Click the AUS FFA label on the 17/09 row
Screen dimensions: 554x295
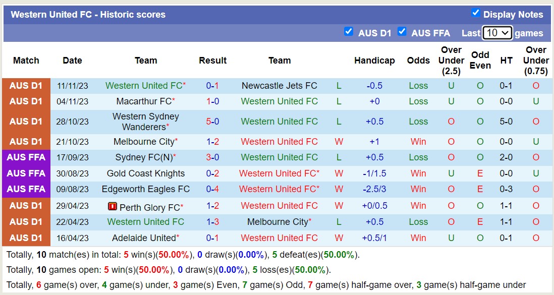(26, 157)
